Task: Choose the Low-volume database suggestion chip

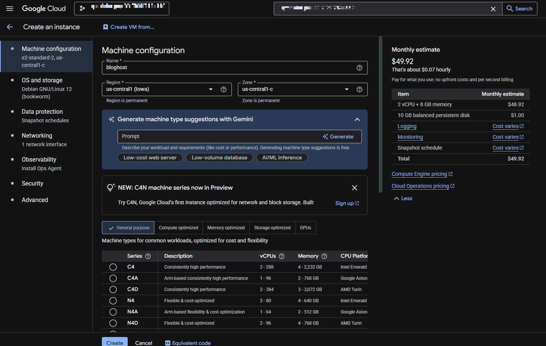Action: click(219, 158)
